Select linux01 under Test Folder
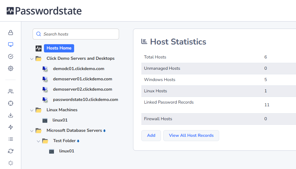Screen dimensions: 296x169 tap(67, 151)
